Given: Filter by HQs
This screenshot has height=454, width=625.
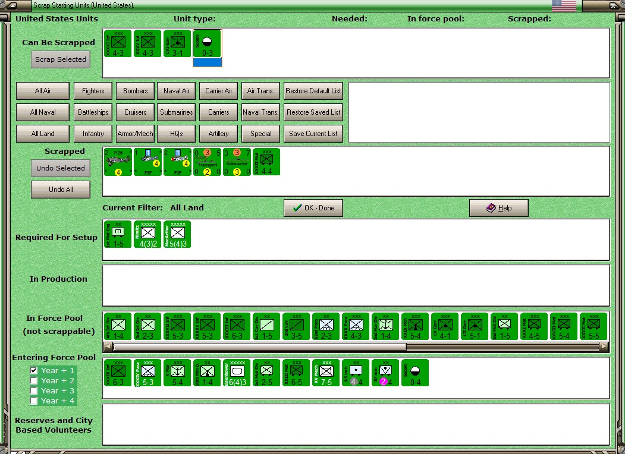Looking at the screenshot, I should coord(176,134).
